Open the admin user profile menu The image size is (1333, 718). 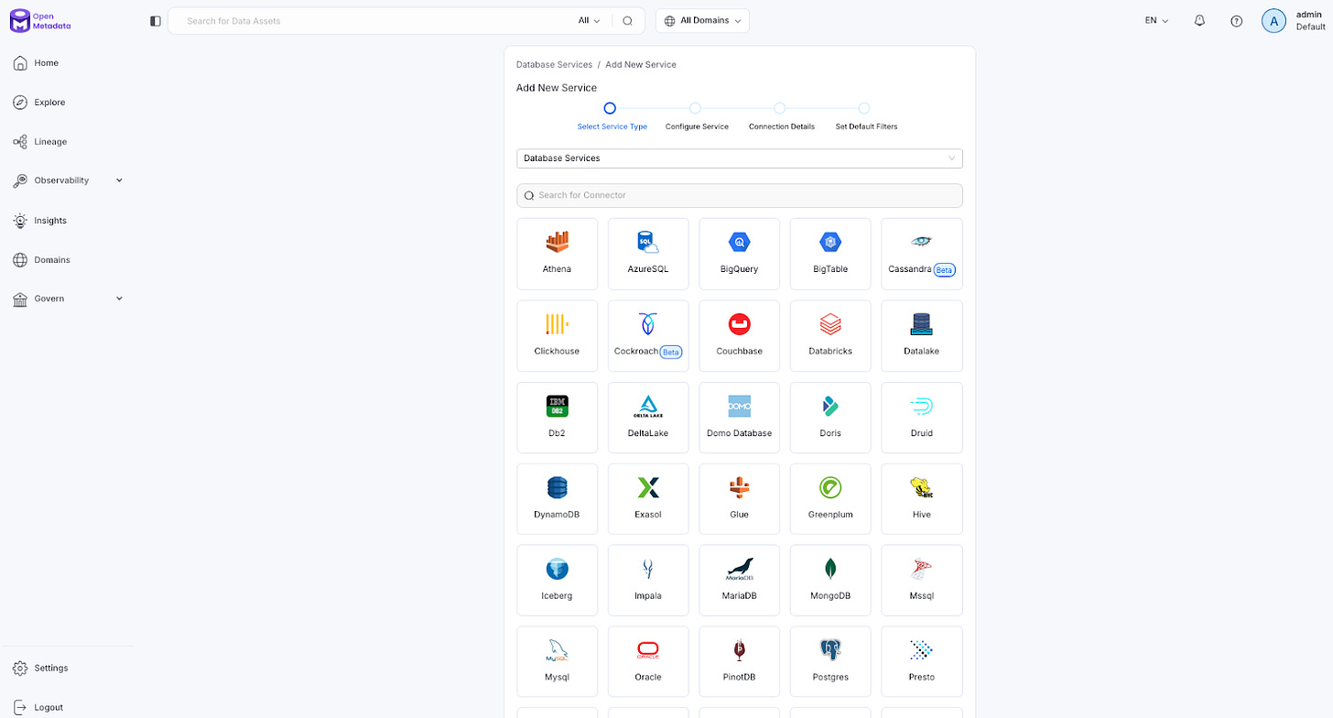point(1293,20)
